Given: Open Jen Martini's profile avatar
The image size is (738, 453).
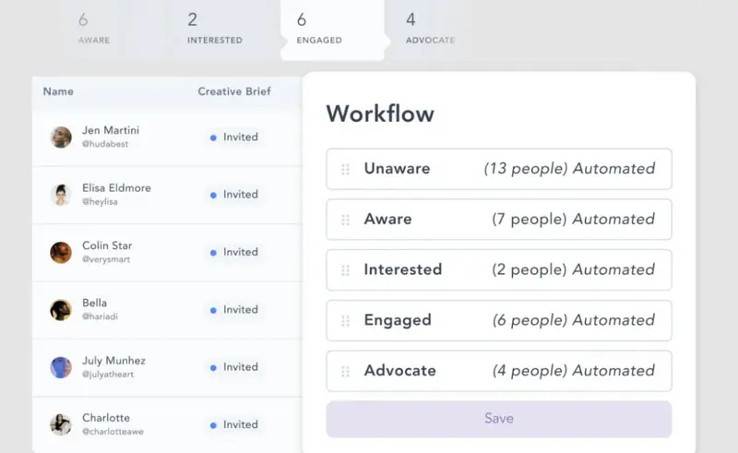Looking at the screenshot, I should (x=61, y=137).
